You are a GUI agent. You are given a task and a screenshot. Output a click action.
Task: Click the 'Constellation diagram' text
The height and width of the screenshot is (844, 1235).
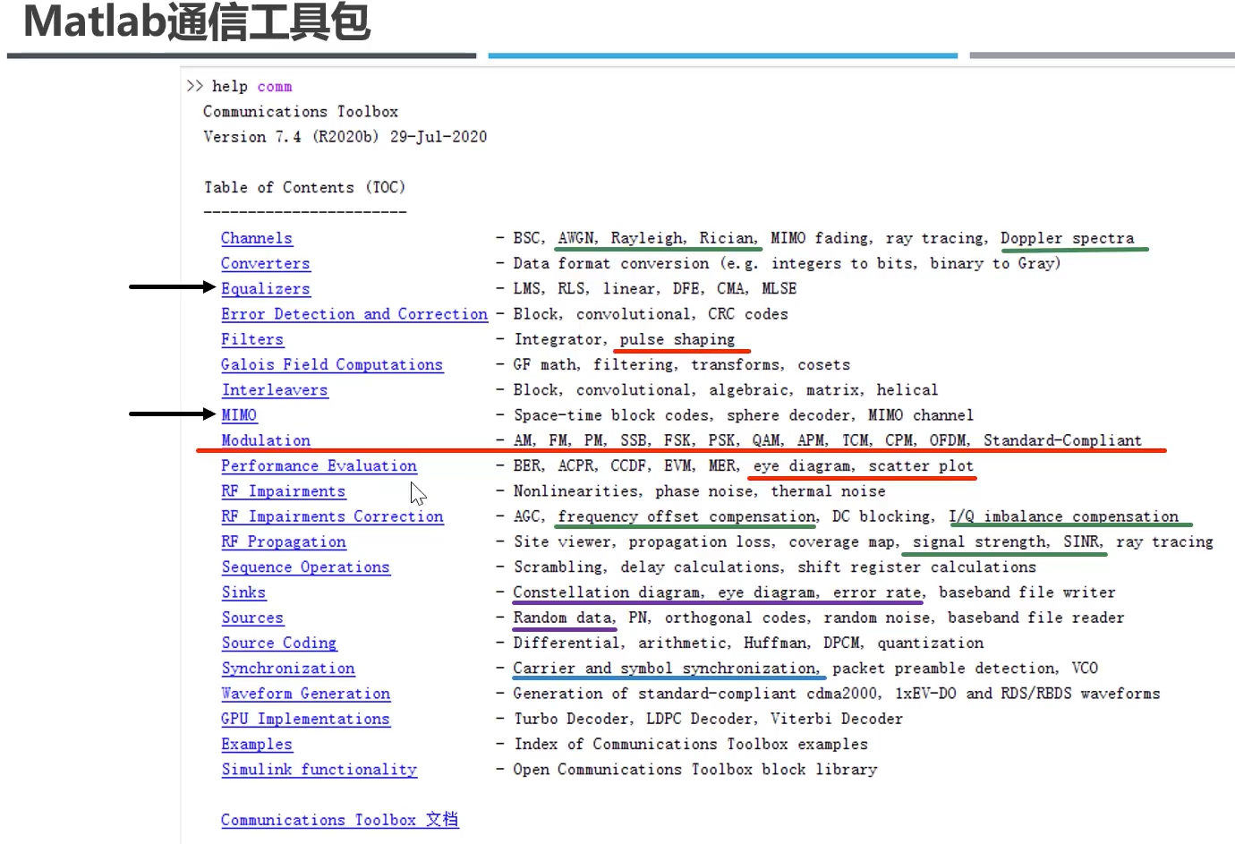(x=608, y=593)
